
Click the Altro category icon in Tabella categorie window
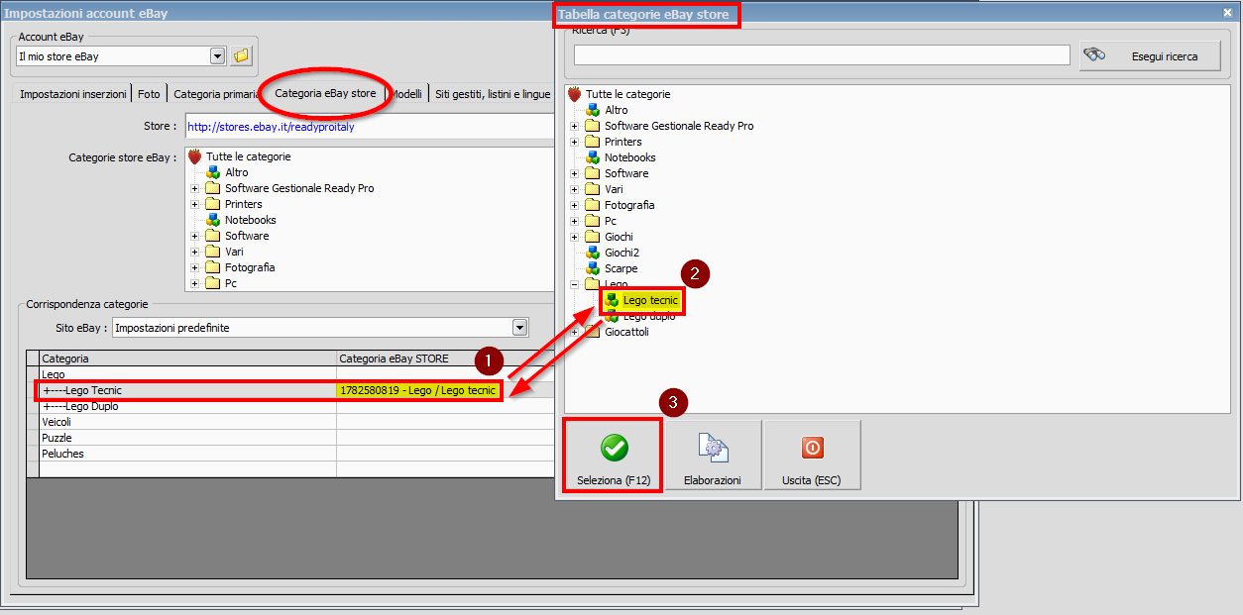click(593, 110)
